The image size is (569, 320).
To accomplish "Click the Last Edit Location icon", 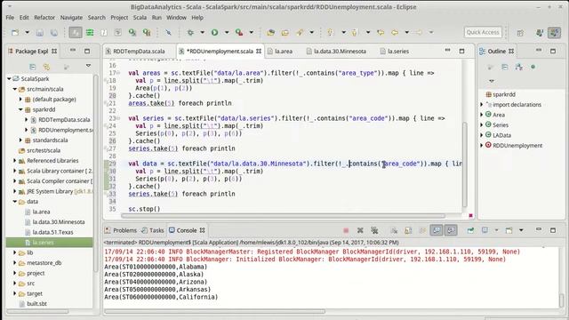I will click(x=381, y=32).
